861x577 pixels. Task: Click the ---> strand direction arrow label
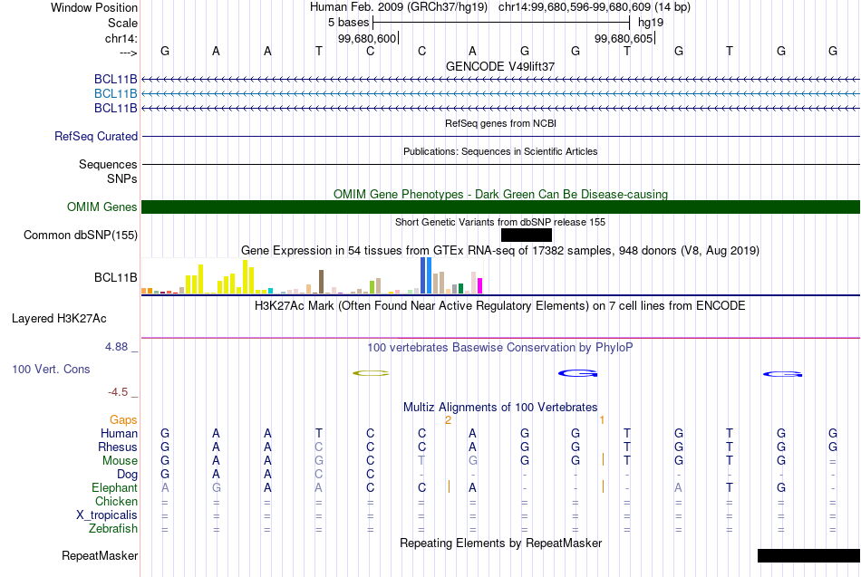point(128,53)
